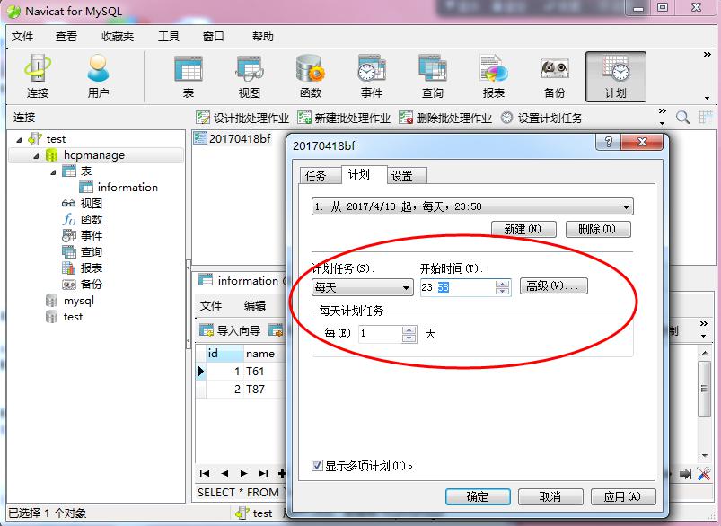This screenshot has width=721, height=526.
Task: Click the tools icon at bottom right
Action: (x=704, y=474)
